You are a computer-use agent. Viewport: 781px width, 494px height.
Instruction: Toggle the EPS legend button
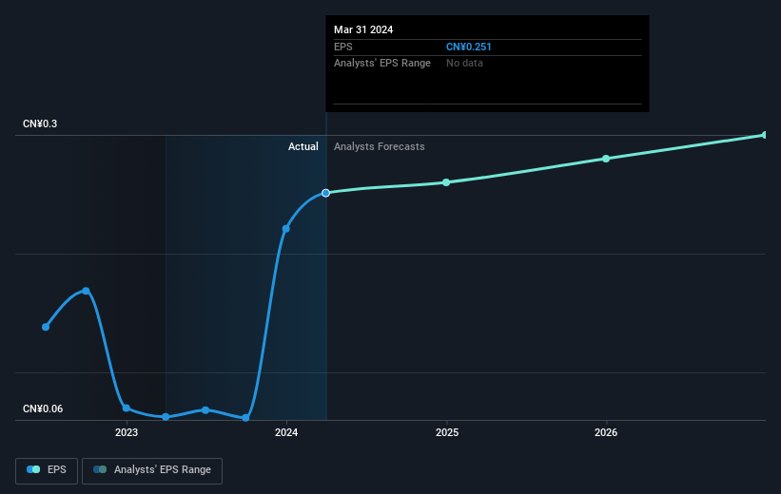(x=47, y=470)
